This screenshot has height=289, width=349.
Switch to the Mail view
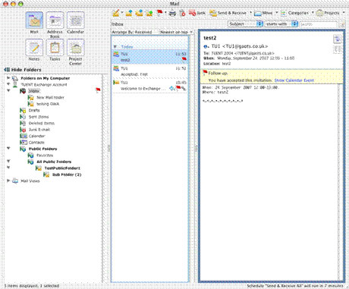click(x=34, y=23)
